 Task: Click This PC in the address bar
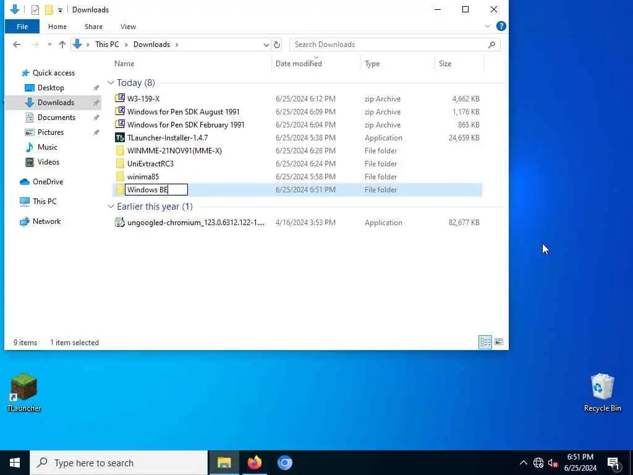pos(107,45)
